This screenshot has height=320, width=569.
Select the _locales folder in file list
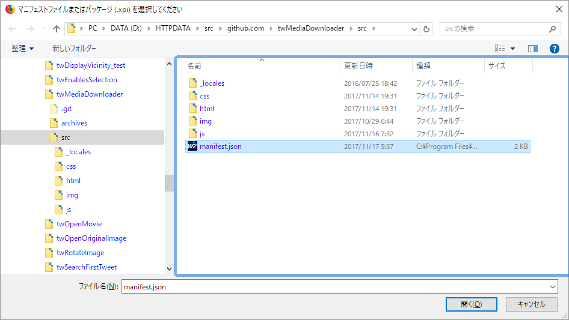point(212,83)
